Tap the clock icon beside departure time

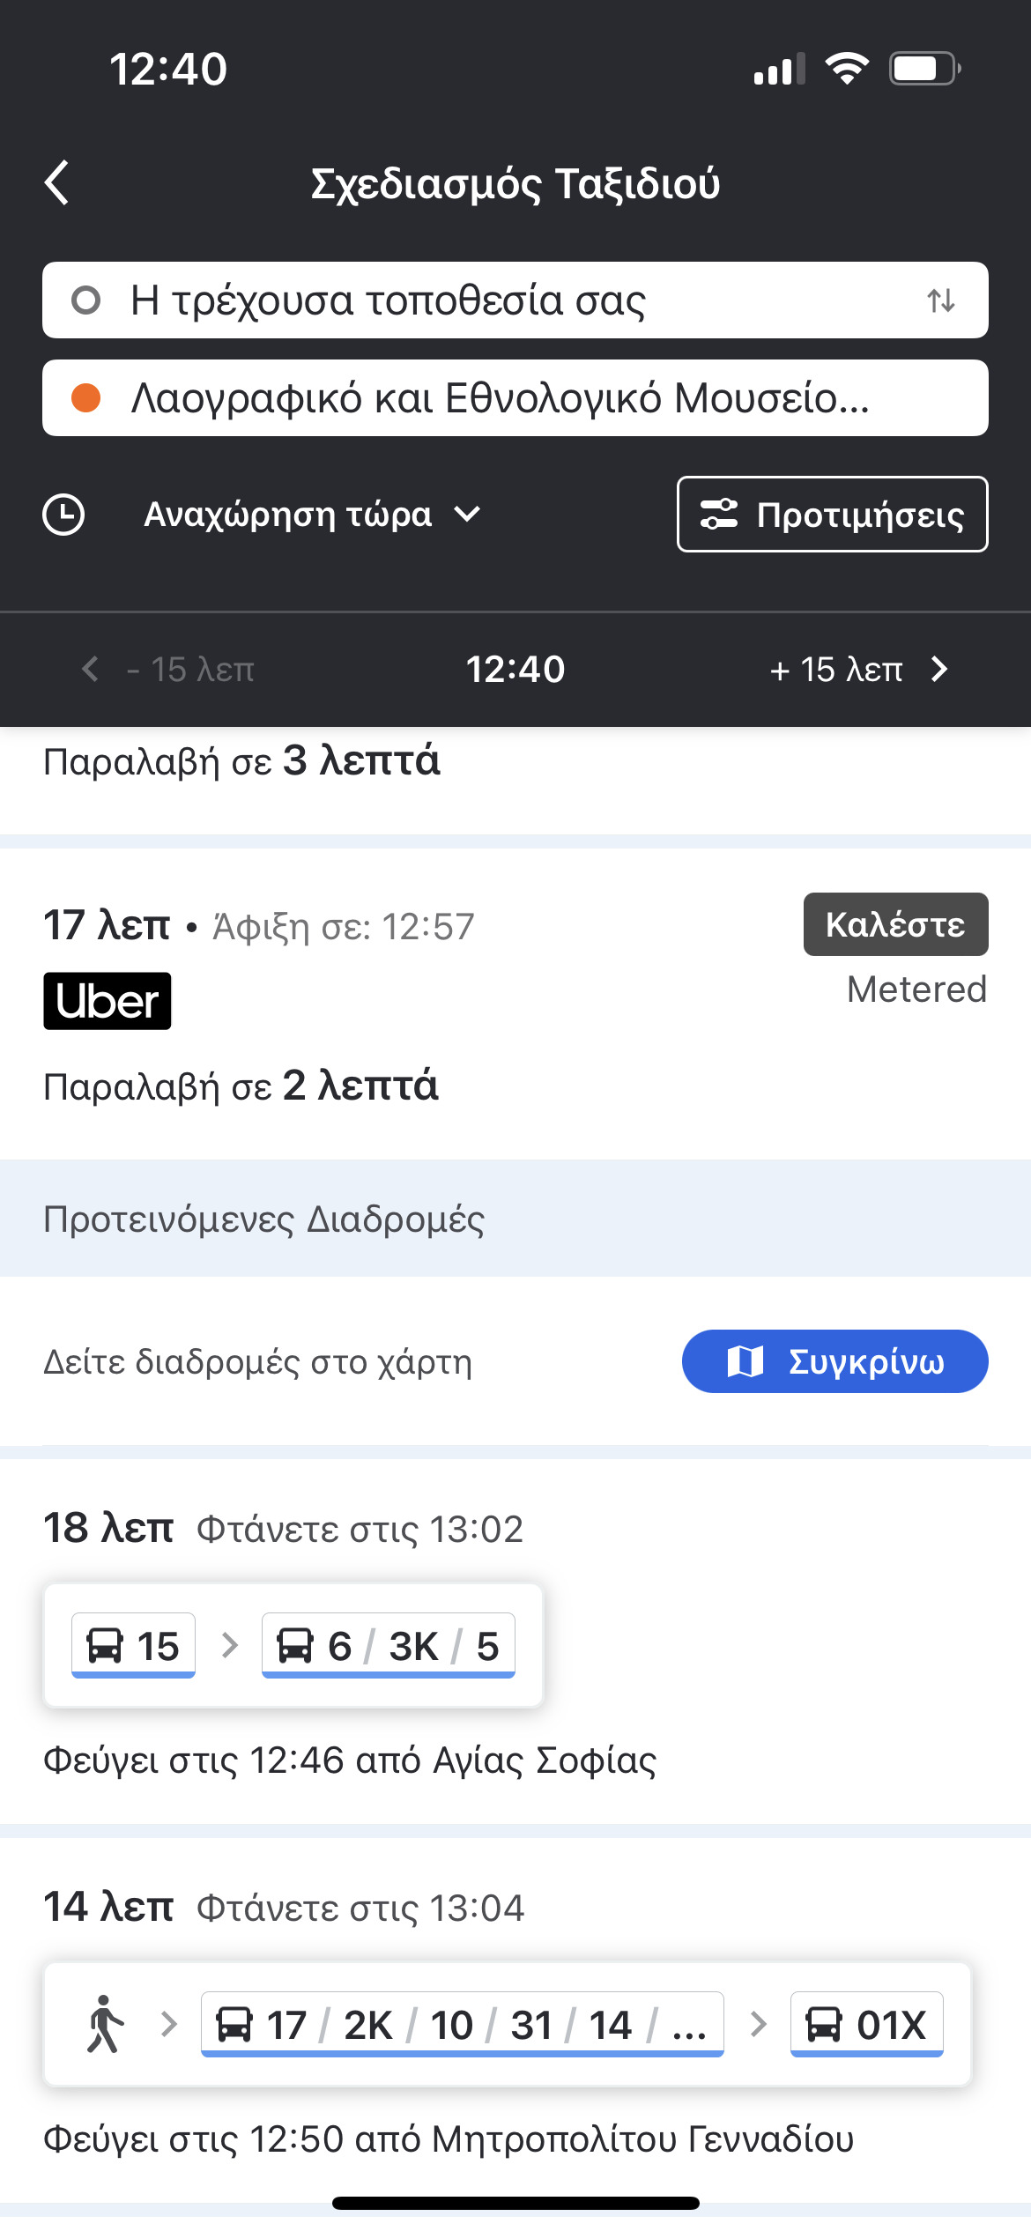point(63,515)
